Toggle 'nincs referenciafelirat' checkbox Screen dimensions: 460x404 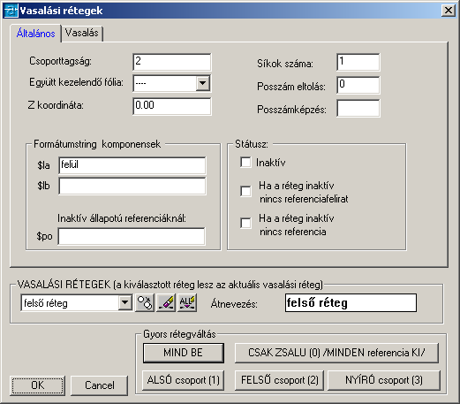tap(245, 191)
